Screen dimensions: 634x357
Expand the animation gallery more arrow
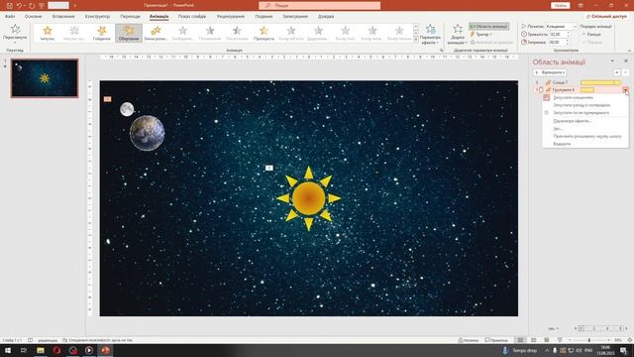click(416, 40)
